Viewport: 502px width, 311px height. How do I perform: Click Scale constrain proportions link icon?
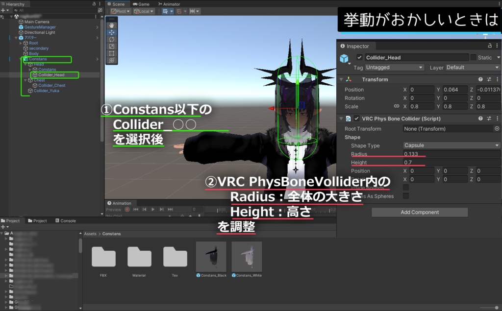[x=396, y=106]
